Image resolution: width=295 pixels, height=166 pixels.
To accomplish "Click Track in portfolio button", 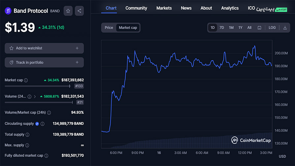I will [44, 62].
